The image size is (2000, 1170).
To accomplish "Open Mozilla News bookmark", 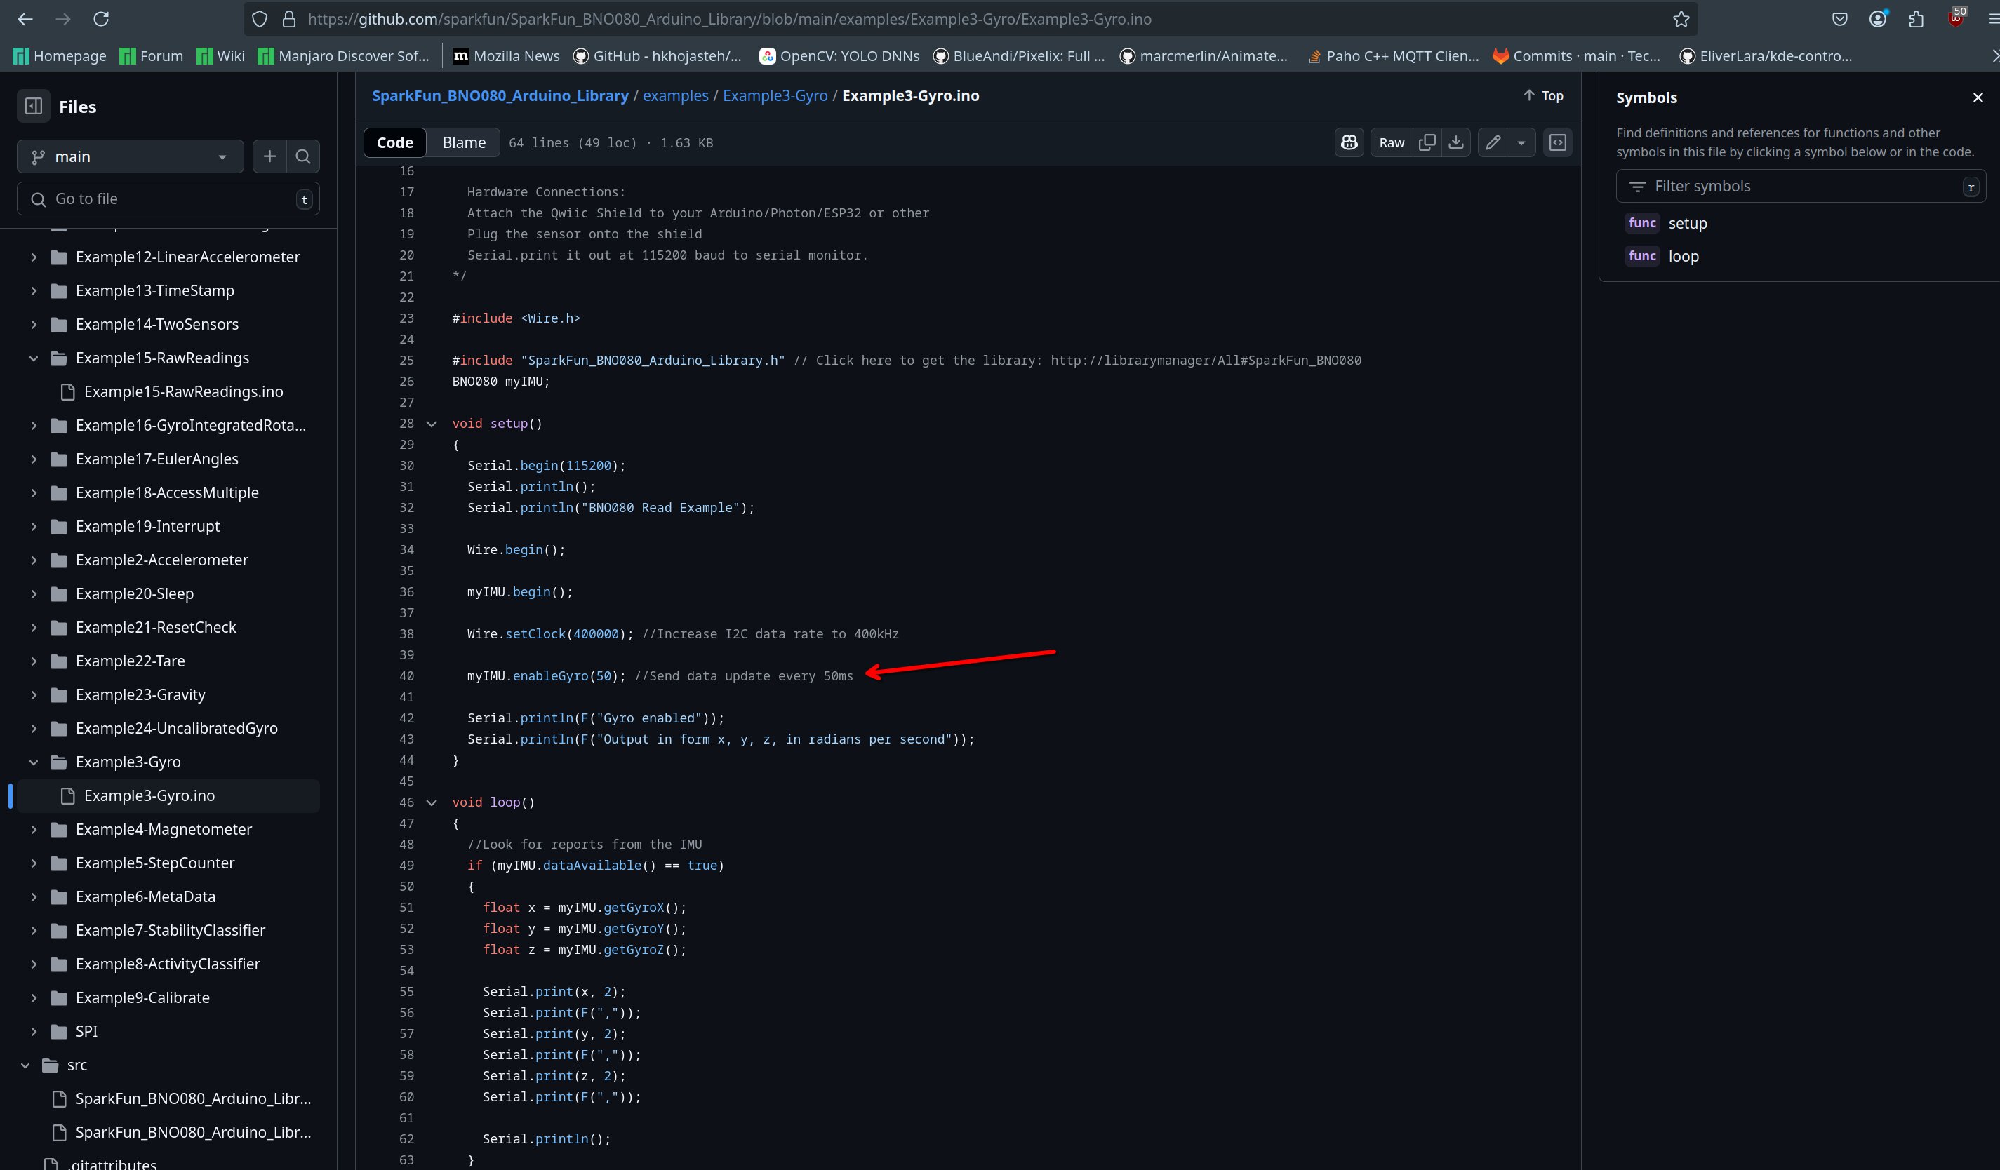I will tap(505, 55).
